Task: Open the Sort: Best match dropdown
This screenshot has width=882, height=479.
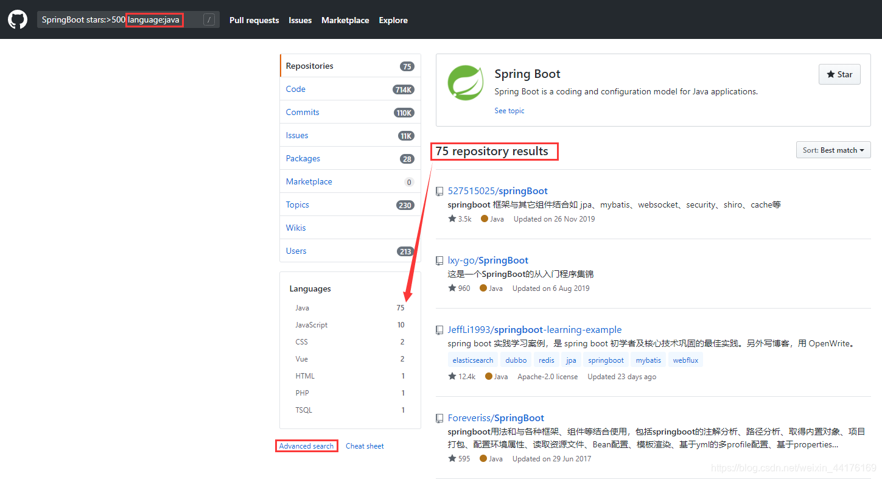Action: (833, 150)
